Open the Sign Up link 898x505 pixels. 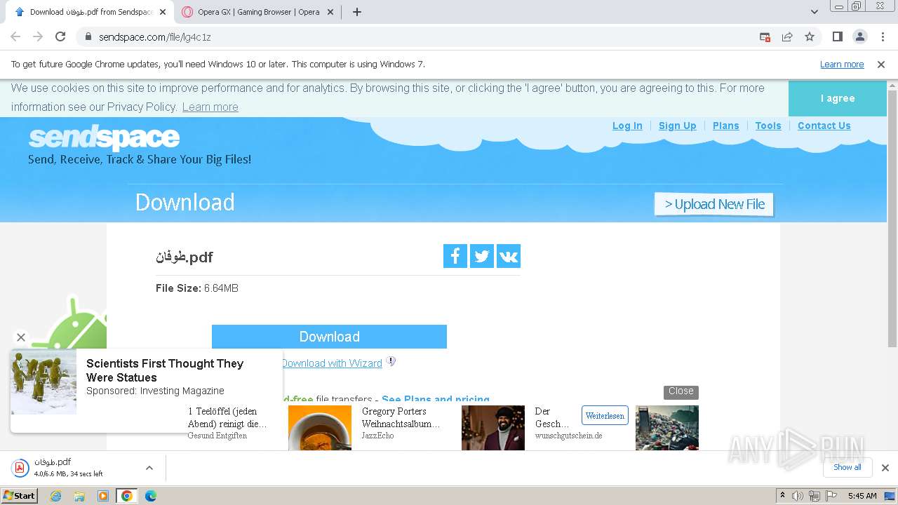point(677,126)
